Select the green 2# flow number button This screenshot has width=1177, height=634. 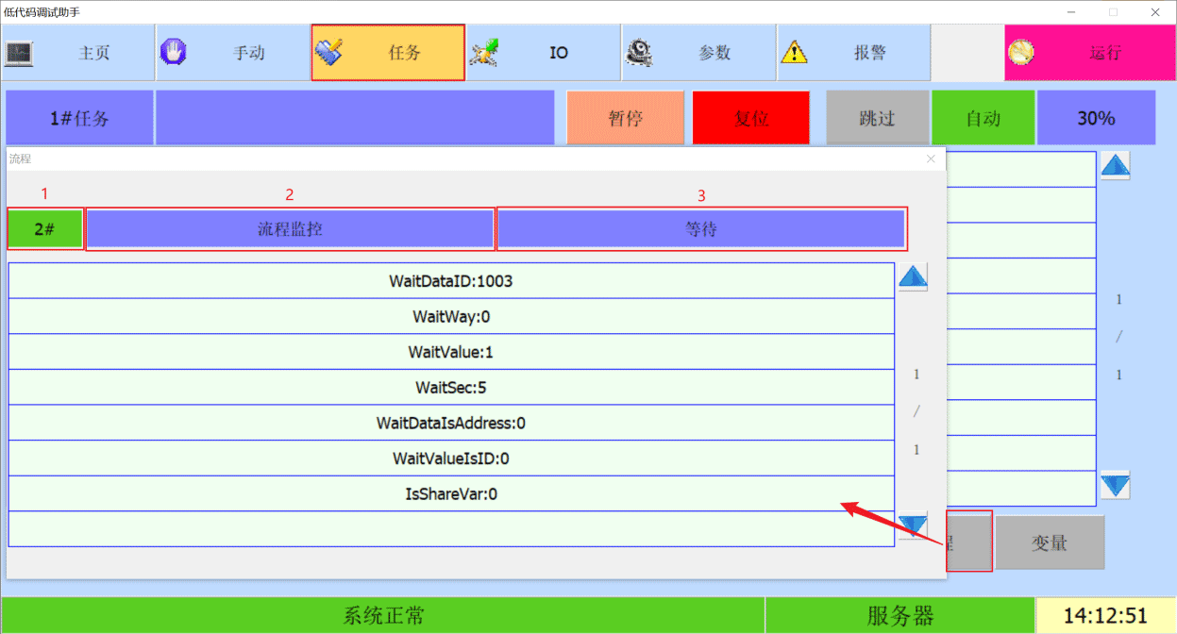[x=45, y=229]
